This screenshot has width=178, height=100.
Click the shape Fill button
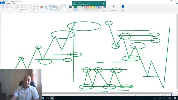63,8
